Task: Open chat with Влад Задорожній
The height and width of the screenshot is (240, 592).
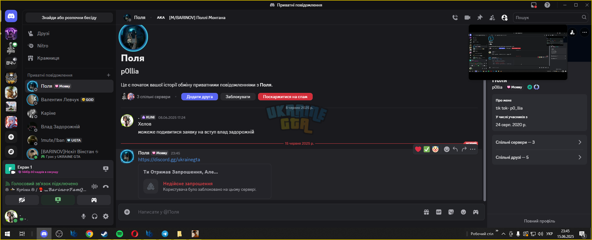Action: click(69, 127)
